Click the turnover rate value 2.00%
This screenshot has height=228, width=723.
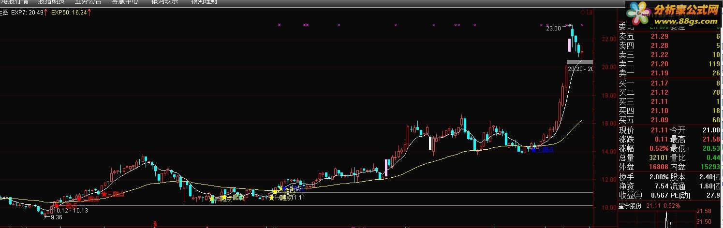[658, 177]
